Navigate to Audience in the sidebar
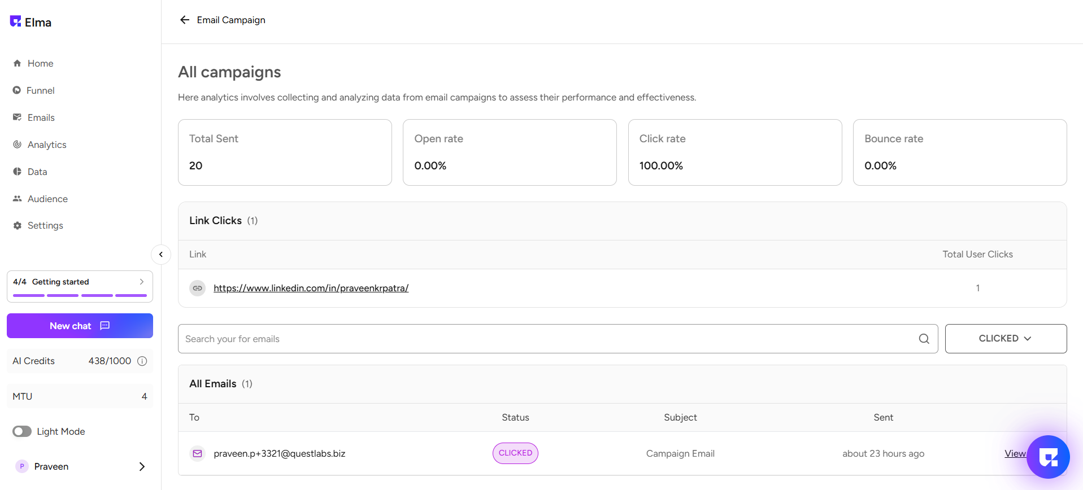 pos(47,199)
